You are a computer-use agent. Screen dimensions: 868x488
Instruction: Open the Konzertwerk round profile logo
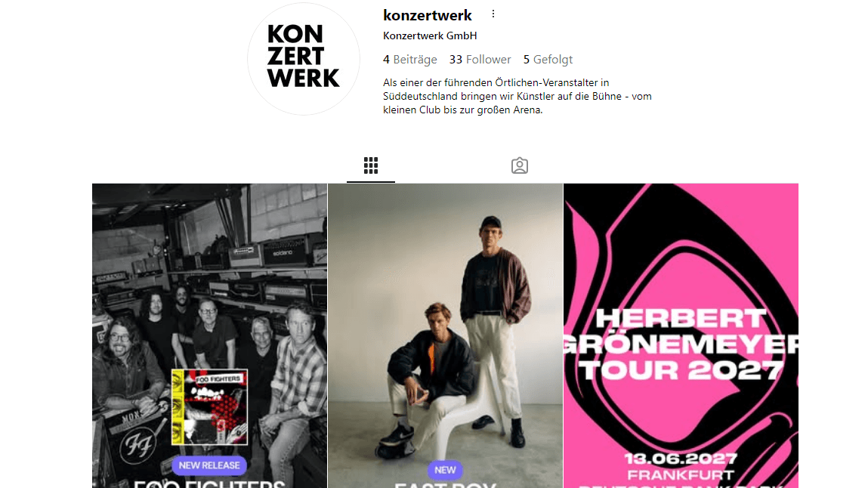tap(304, 59)
